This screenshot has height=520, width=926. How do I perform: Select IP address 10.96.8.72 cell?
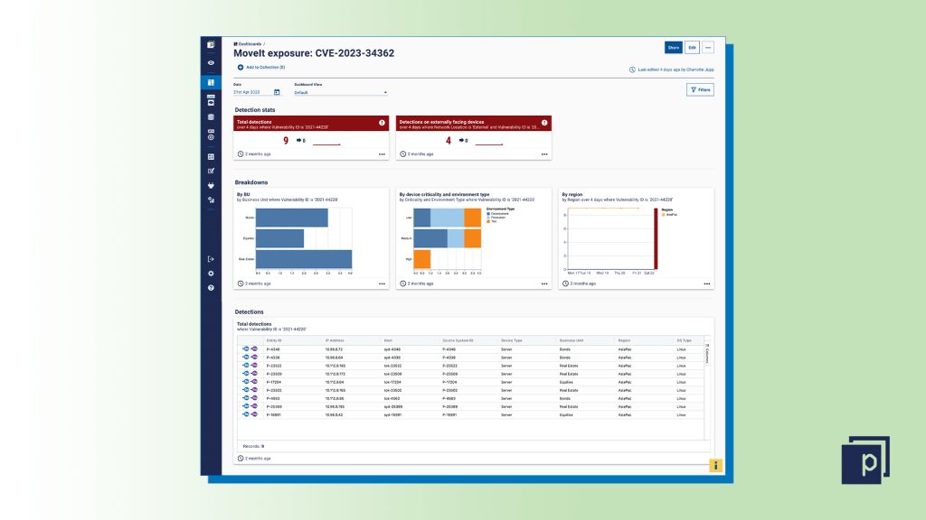[334, 349]
